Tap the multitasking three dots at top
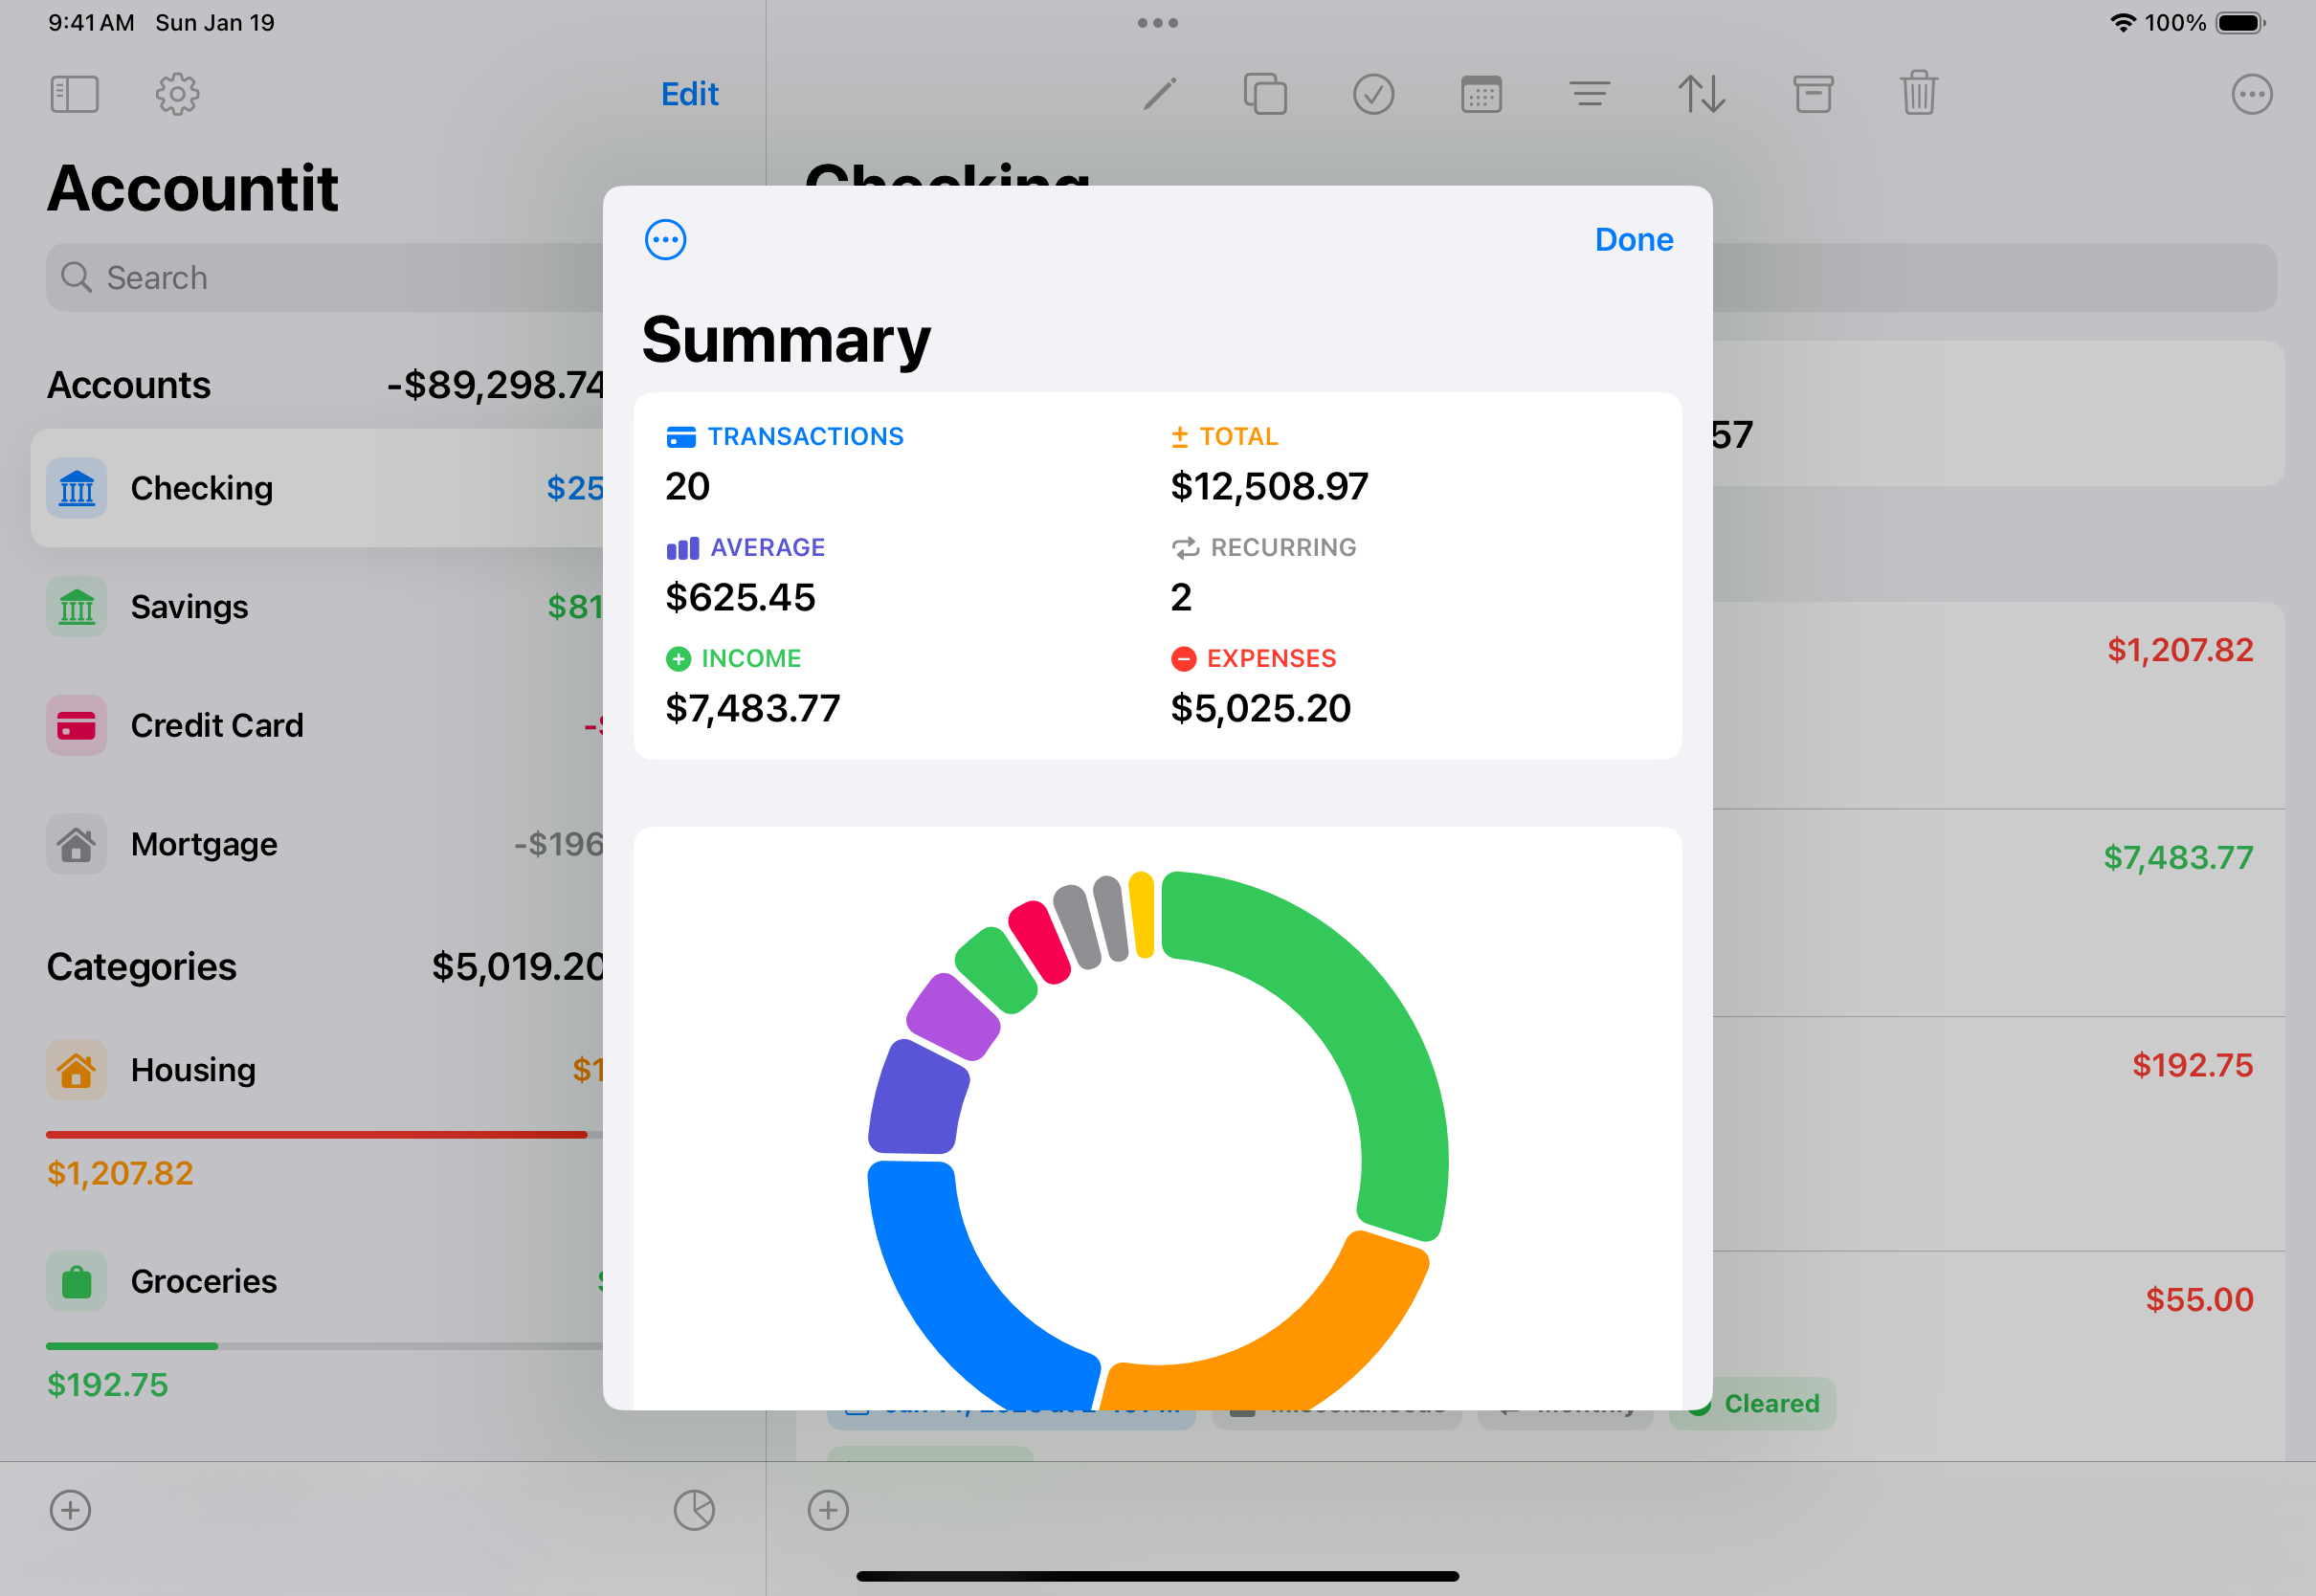Image resolution: width=2316 pixels, height=1596 pixels. click(x=1157, y=23)
